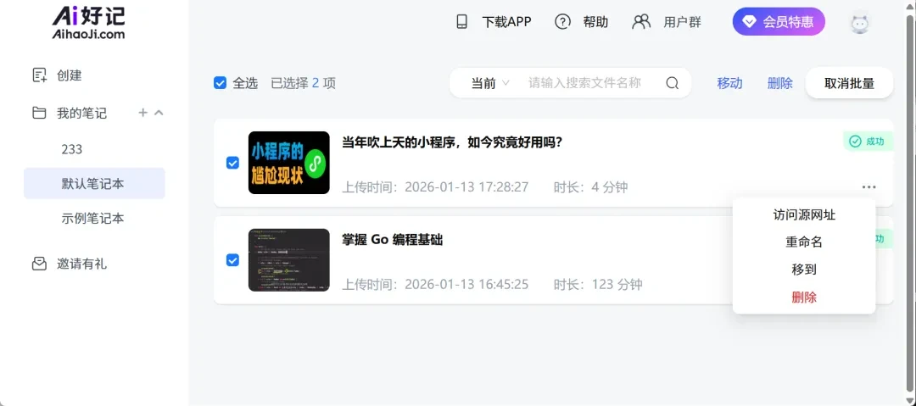Open 示例笔记本 in the sidebar
Viewport: 916px width, 406px height.
point(94,219)
